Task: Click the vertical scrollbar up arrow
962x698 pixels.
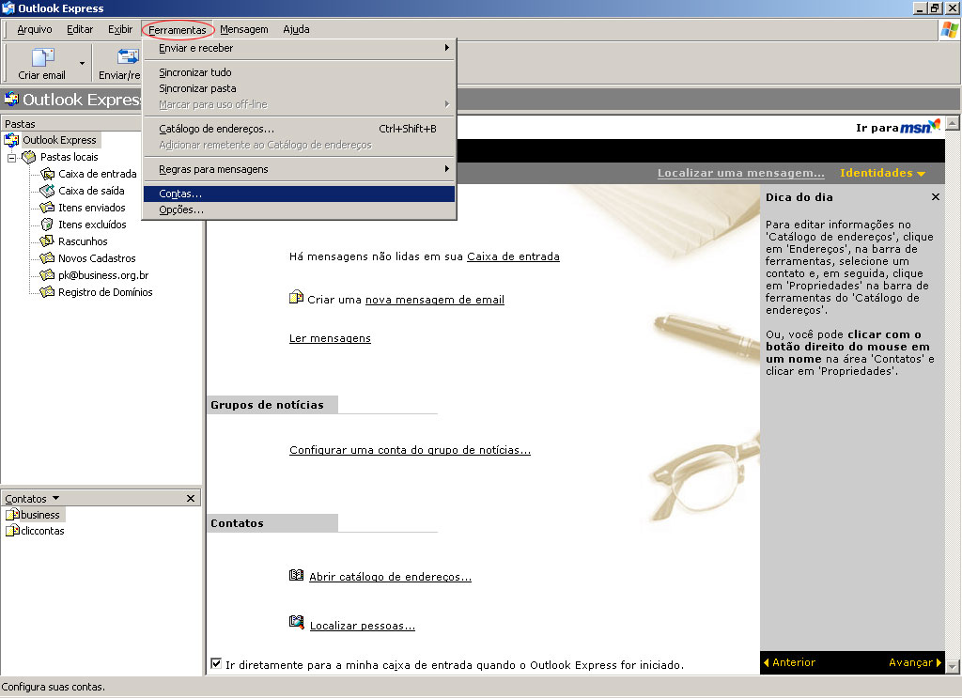Action: [953, 123]
